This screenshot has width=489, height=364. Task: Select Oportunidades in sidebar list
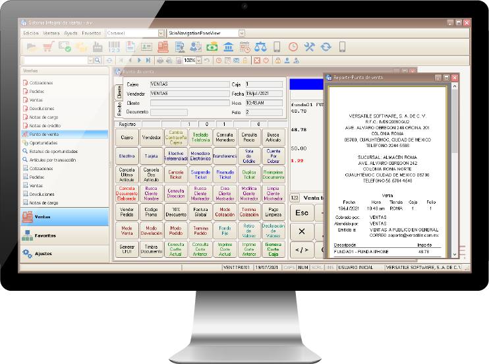click(43, 143)
